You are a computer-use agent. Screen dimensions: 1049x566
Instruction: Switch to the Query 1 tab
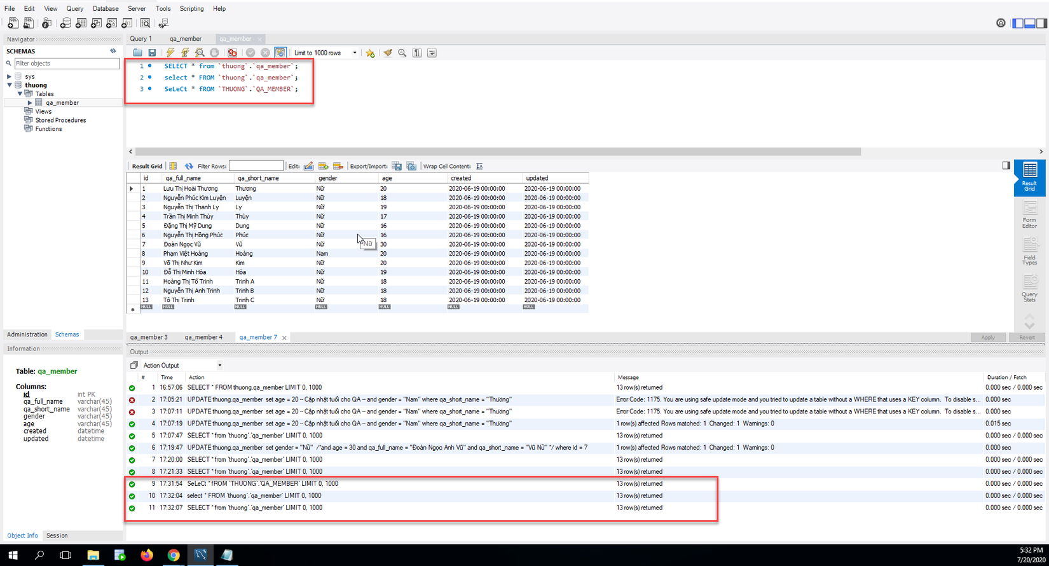tap(141, 39)
